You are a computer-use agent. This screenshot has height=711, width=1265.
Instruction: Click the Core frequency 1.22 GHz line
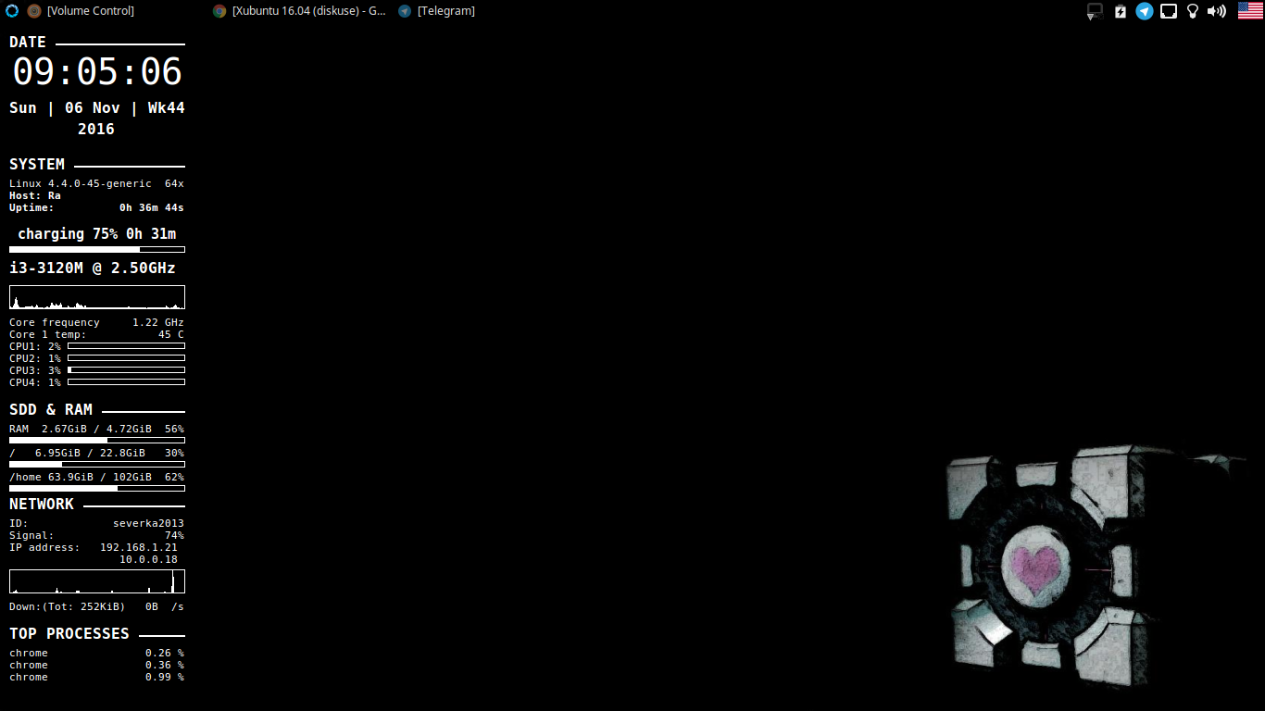97,323
